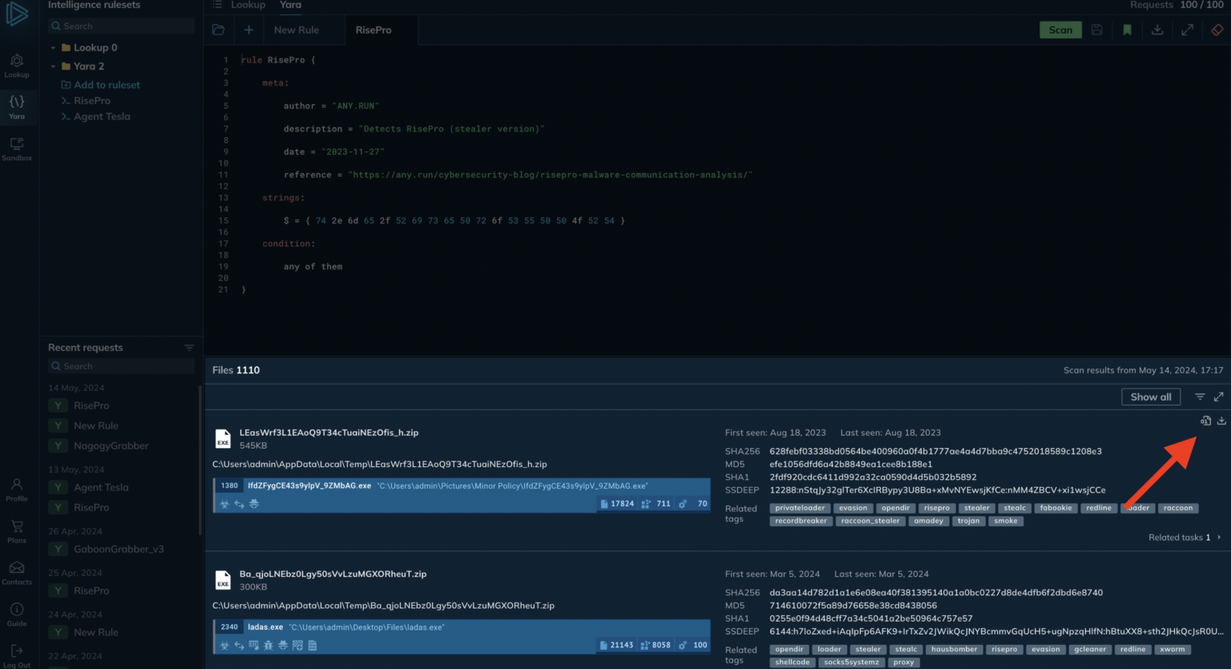Download the LEasWrf3L1EAoQ9T34cTuaiNEzOfis_h.zip file
Image resolution: width=1231 pixels, height=669 pixels.
pos(1221,420)
